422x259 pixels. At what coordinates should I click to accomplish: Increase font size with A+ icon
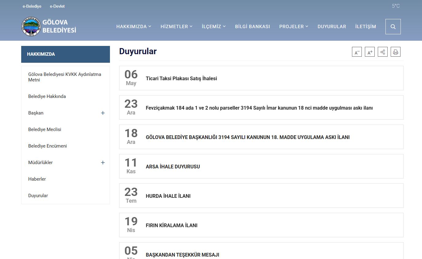369,52
